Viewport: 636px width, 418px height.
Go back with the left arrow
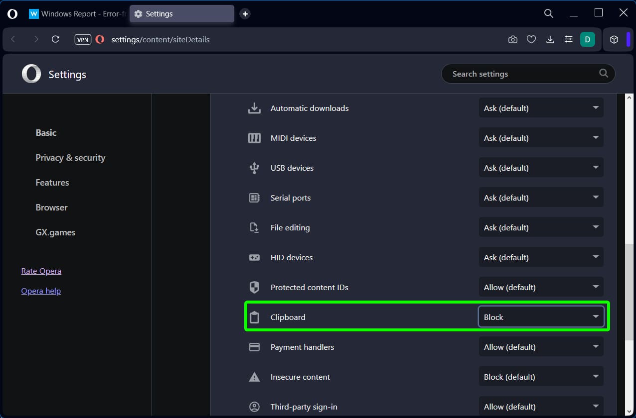(x=13, y=39)
